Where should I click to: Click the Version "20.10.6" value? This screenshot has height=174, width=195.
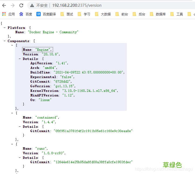(50, 54)
